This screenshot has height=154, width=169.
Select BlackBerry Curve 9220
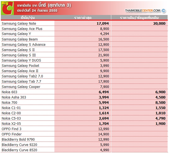(19, 145)
